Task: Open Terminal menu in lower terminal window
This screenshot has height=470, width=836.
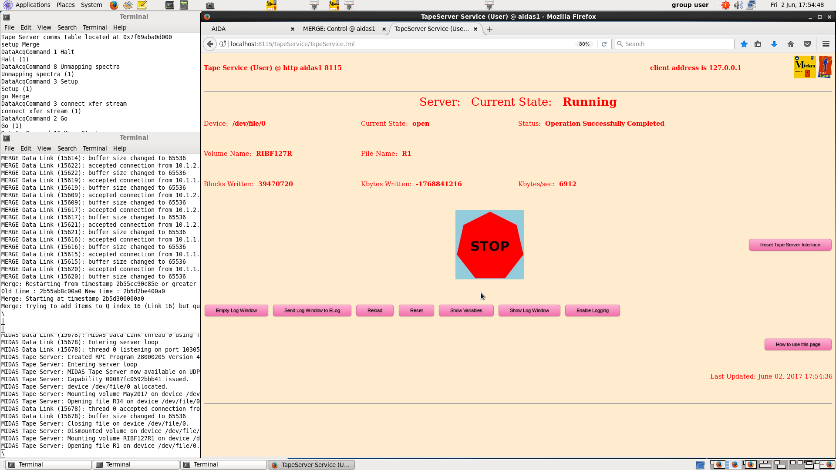Action: click(x=94, y=148)
